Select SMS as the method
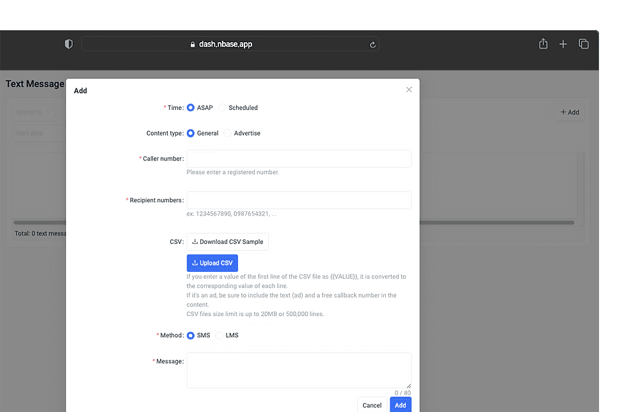Image resolution: width=640 pixels, height=412 pixels. click(191, 335)
